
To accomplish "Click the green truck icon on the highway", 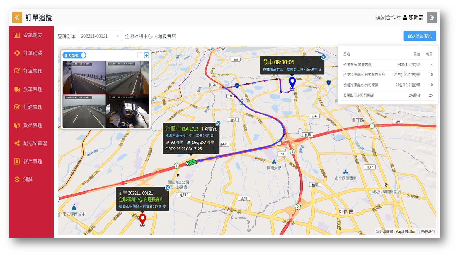I will pos(191,162).
